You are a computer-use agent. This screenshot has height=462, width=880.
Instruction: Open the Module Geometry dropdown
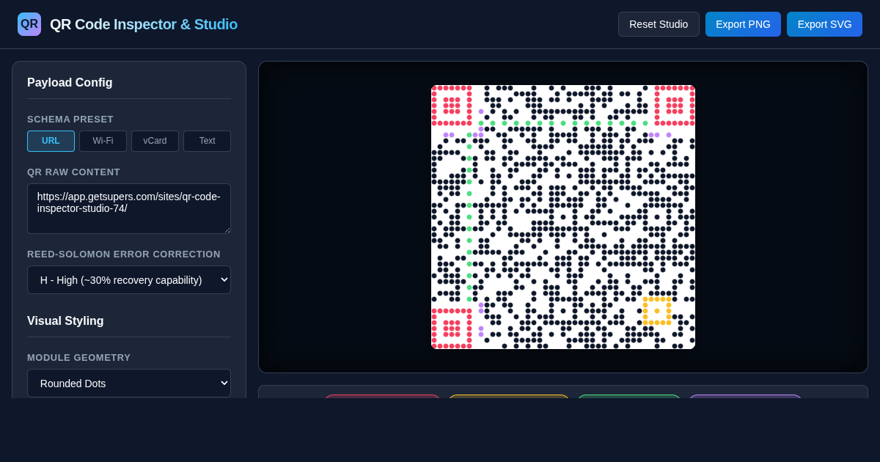(129, 383)
